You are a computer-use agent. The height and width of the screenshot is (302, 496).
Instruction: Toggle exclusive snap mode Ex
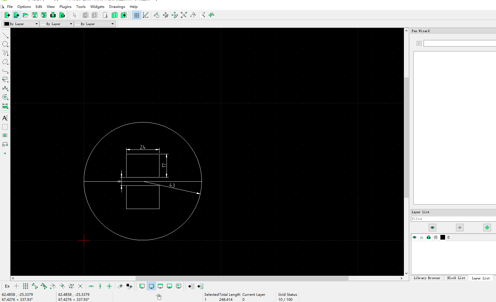[7, 286]
